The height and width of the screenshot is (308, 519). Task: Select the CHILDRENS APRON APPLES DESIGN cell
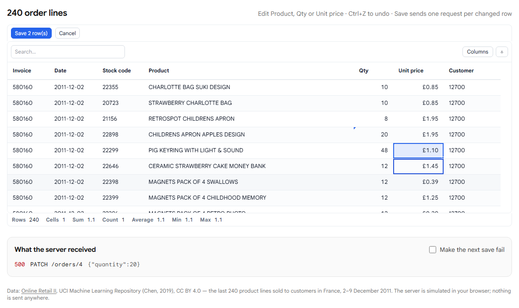click(249, 134)
